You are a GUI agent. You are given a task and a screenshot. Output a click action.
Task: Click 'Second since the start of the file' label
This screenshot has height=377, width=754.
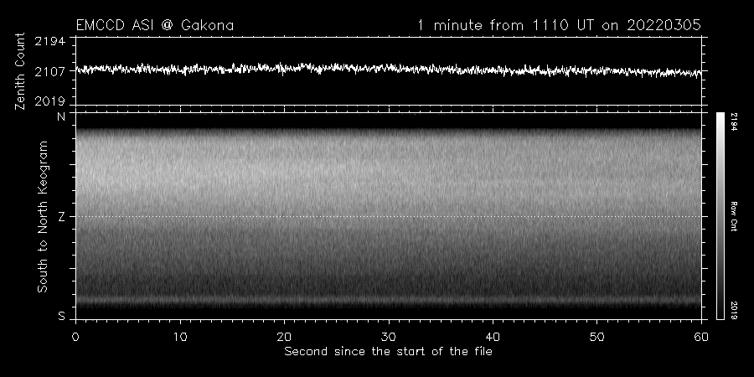pyautogui.click(x=388, y=352)
